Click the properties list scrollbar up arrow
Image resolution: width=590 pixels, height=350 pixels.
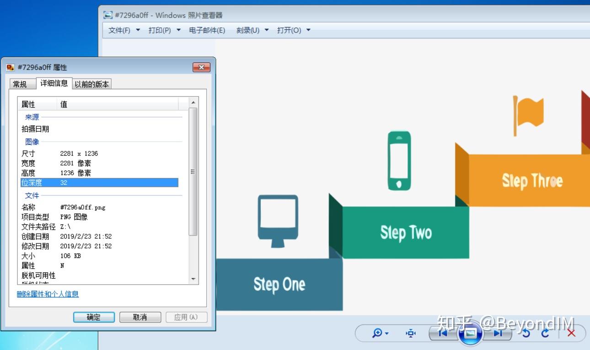tap(193, 102)
